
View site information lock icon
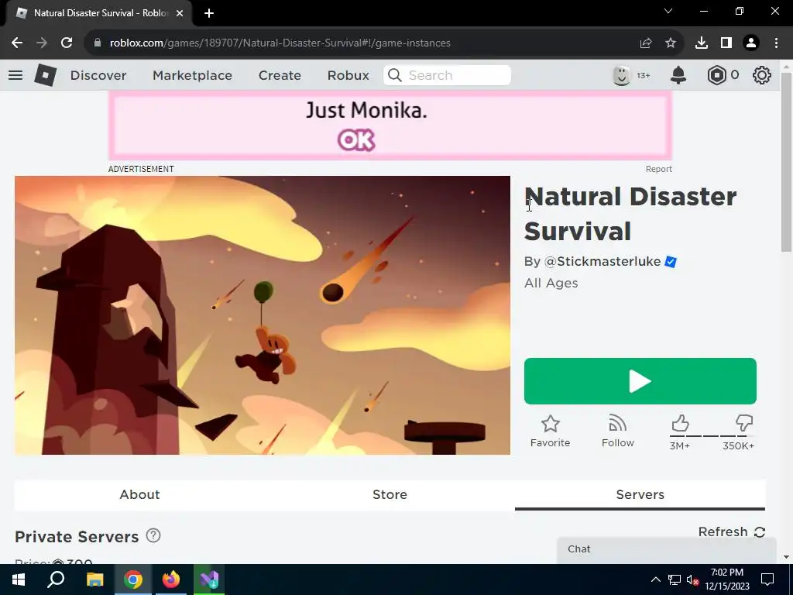(x=98, y=43)
